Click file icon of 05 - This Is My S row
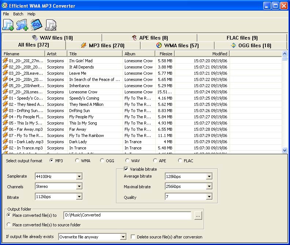Image resolution: width=290 pixels, height=245 pixels. (5, 123)
